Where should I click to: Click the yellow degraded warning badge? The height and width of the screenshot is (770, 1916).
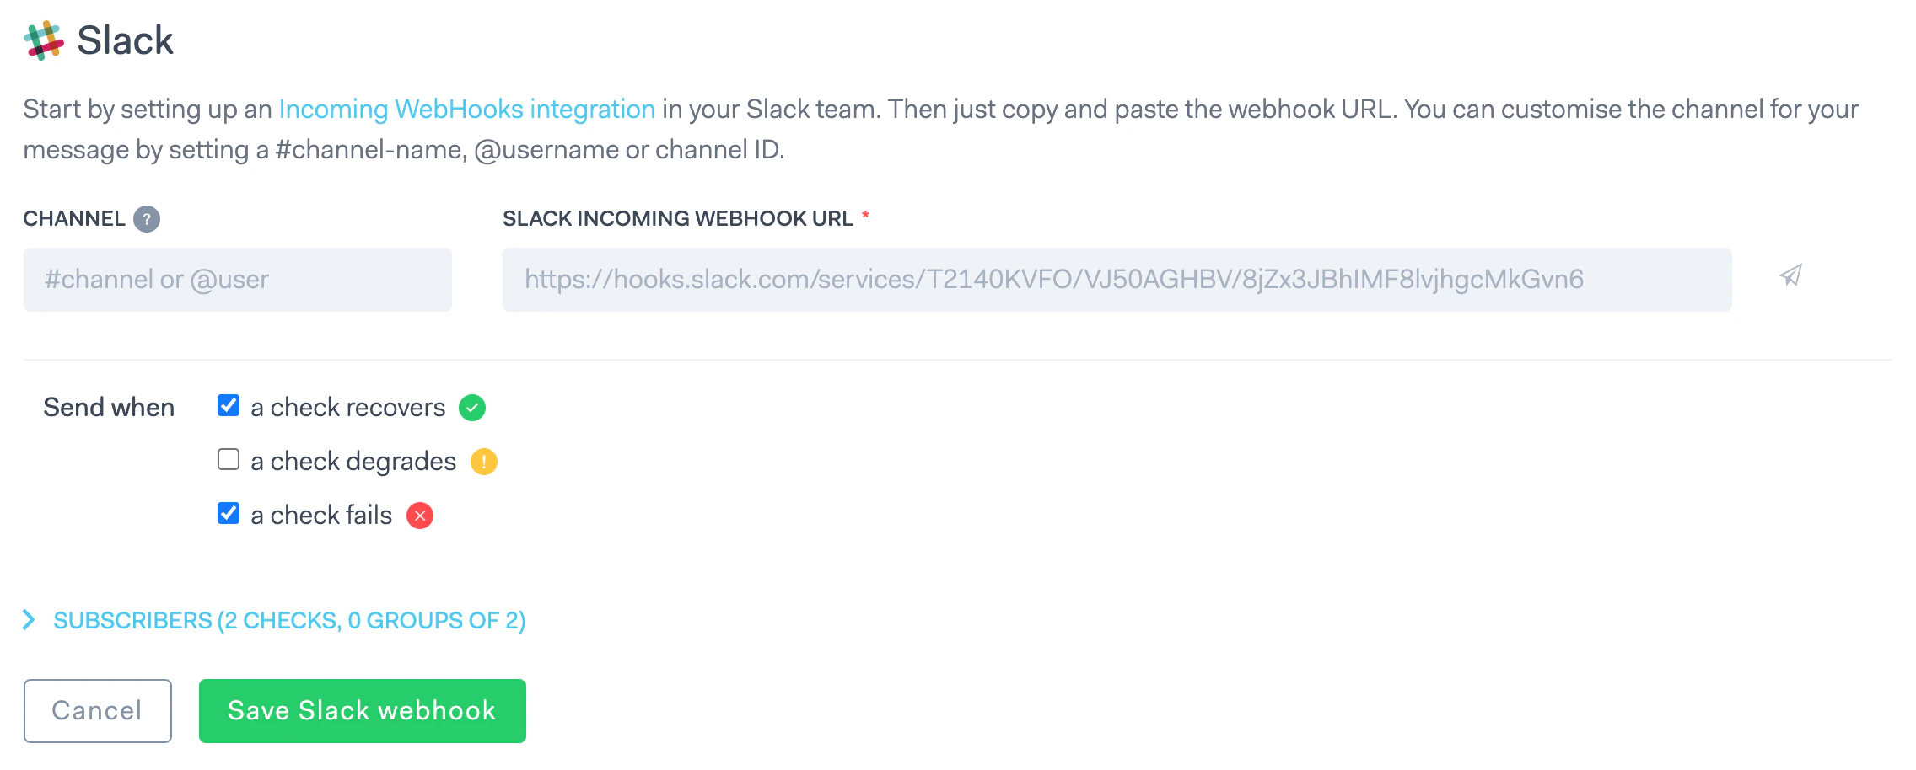pyautogui.click(x=482, y=461)
